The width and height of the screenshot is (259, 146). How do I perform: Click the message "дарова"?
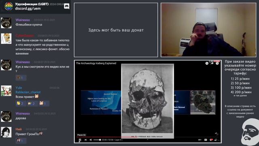click(x=21, y=118)
